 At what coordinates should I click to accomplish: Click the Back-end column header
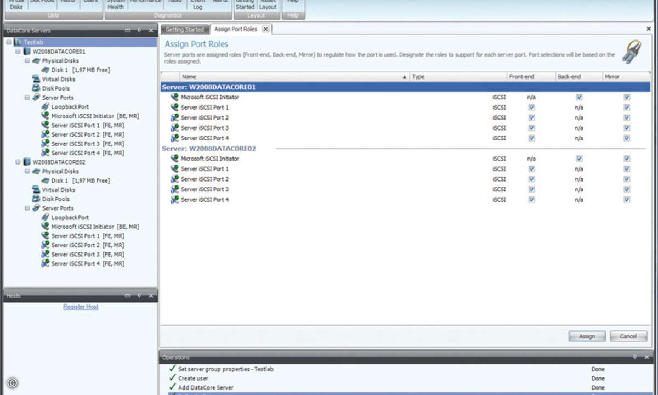[579, 77]
